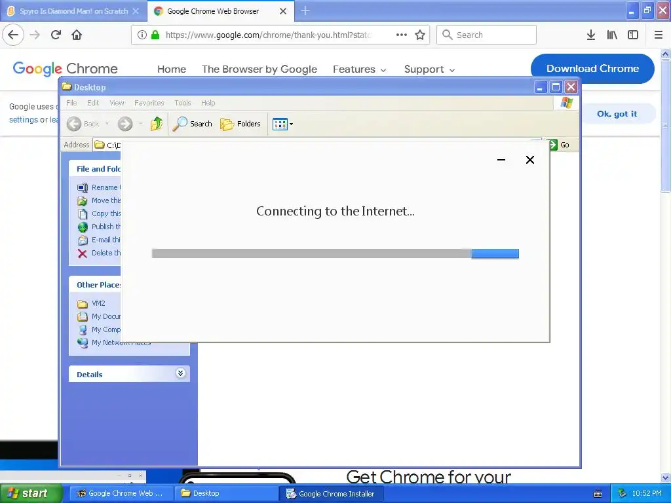Click in Firefox Search box
This screenshot has width=671, height=503.
pyautogui.click(x=487, y=35)
